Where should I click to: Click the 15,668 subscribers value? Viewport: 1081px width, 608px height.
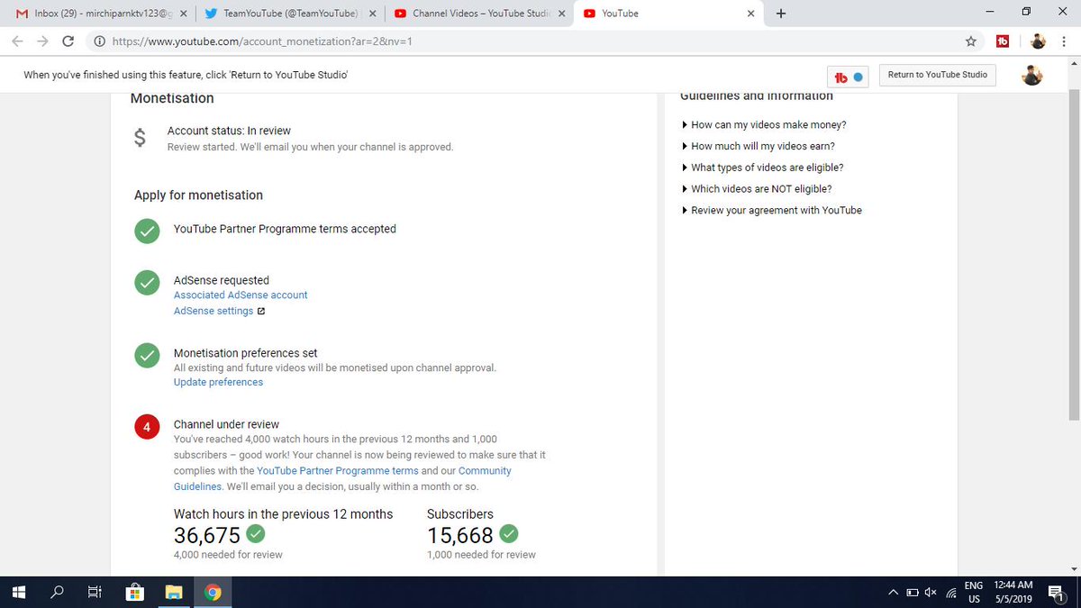click(x=460, y=536)
